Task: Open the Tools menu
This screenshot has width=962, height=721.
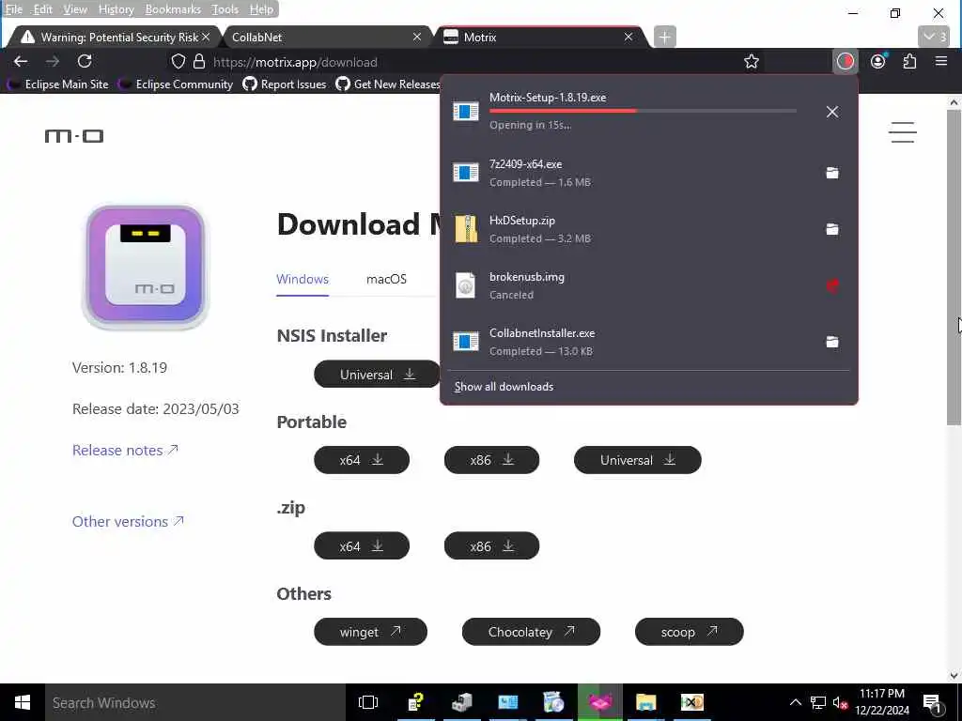Action: click(225, 9)
